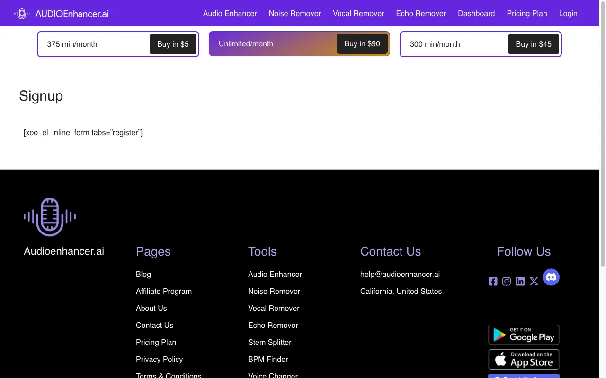Open the Privacy Policy footer link
Image resolution: width=606 pixels, height=378 pixels.
[x=159, y=359]
